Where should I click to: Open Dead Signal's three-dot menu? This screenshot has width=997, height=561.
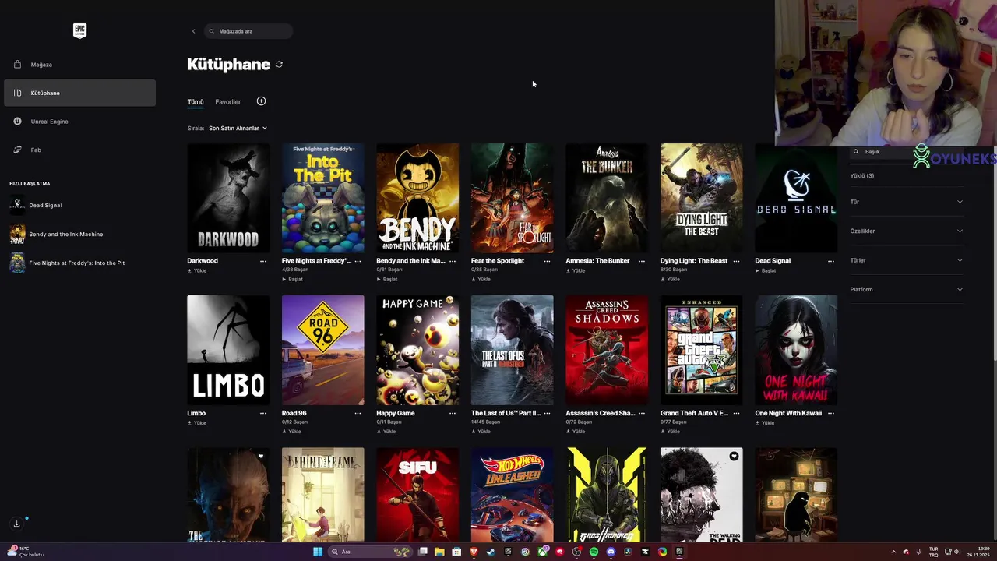831,261
